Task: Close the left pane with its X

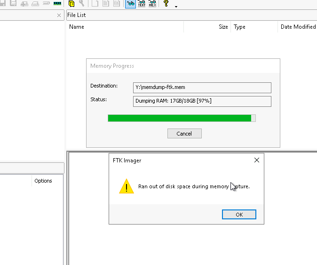Action: coord(59,16)
